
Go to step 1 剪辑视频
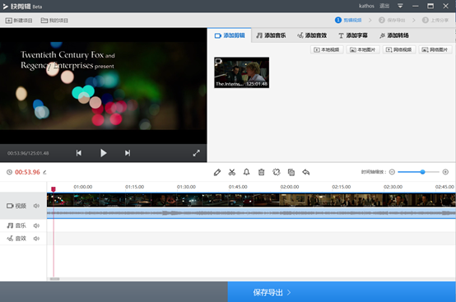coord(348,20)
